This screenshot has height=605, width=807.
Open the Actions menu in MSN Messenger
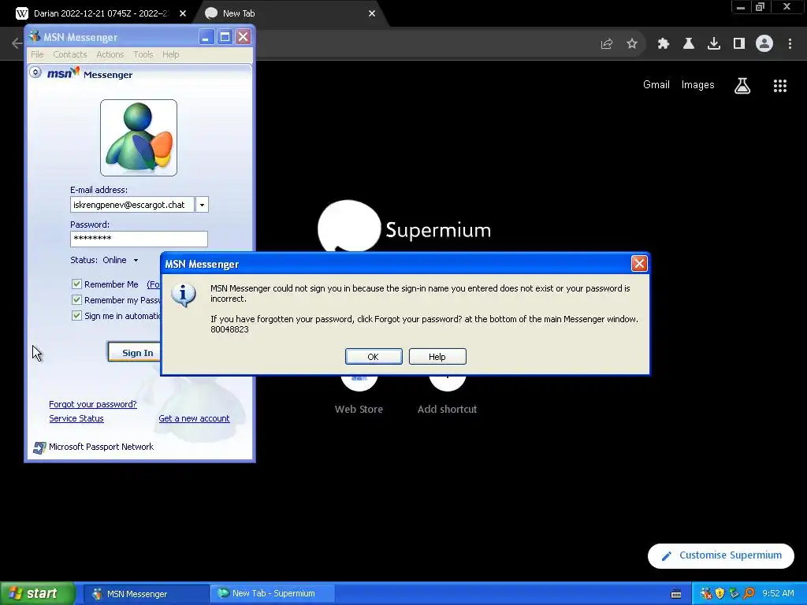point(110,54)
